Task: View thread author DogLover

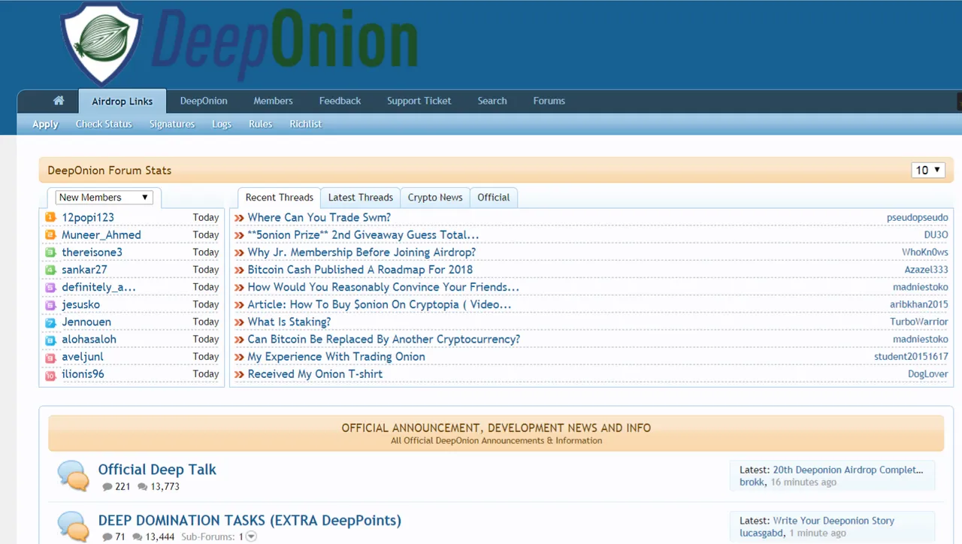Action: tap(928, 374)
